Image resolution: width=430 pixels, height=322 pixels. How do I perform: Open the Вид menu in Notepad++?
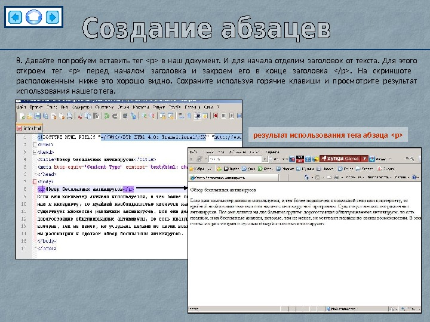(64, 107)
